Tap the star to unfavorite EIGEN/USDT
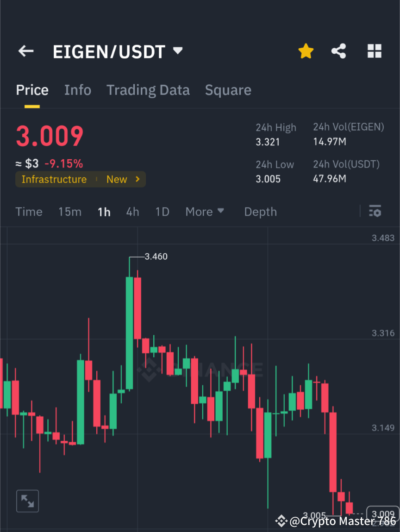 306,51
